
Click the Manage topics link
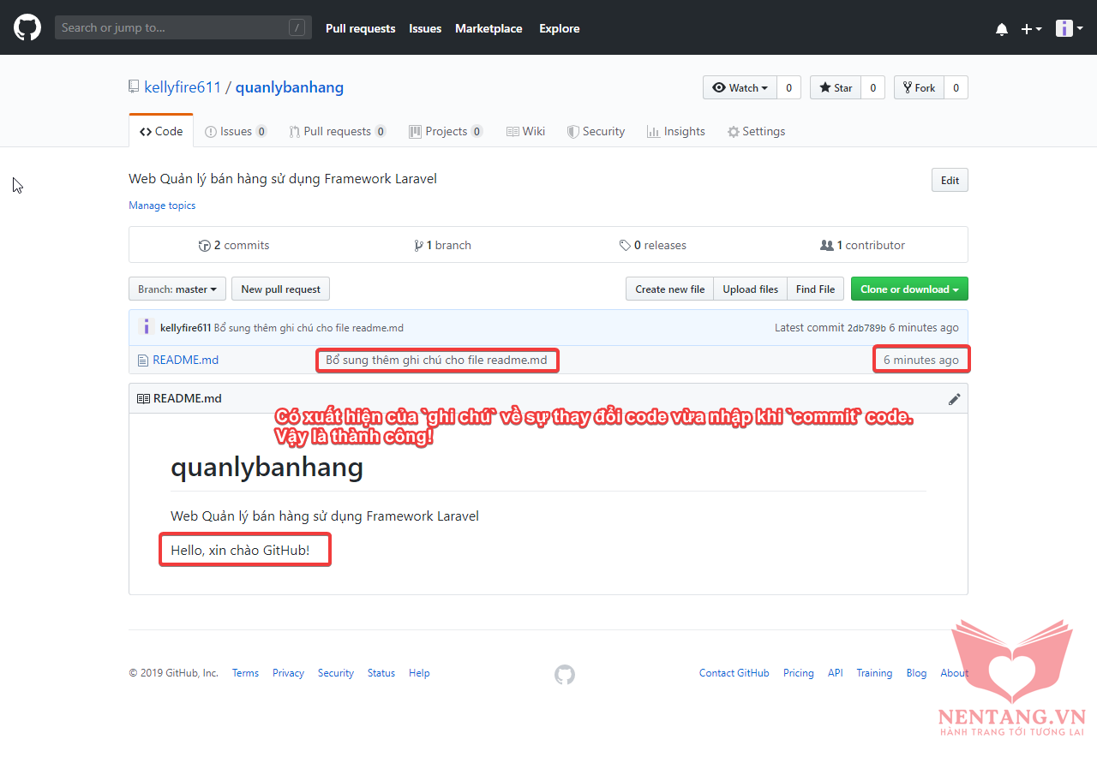pyautogui.click(x=162, y=206)
